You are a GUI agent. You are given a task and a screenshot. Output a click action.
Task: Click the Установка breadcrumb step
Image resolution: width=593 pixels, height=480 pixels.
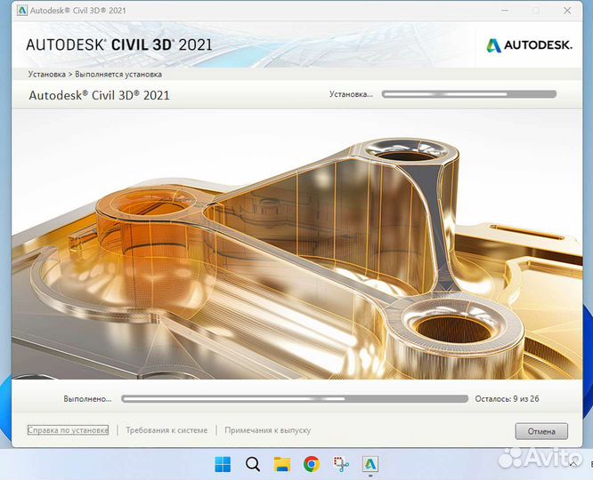[x=46, y=75]
